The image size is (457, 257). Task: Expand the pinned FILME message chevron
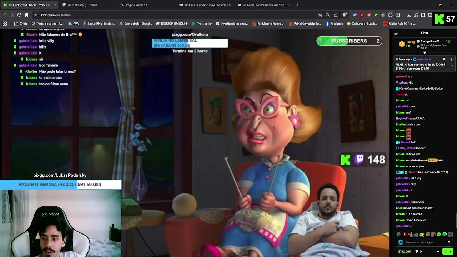(451, 66)
